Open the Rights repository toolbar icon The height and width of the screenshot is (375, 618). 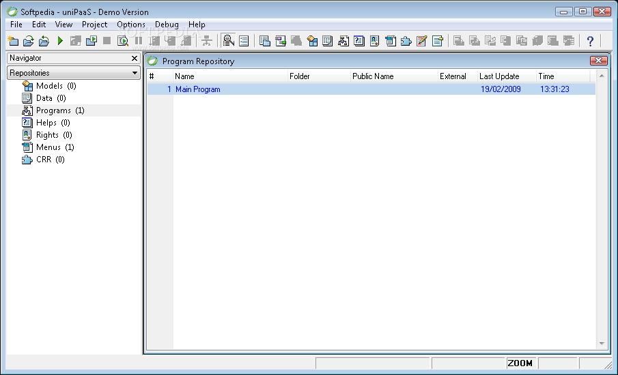click(374, 40)
